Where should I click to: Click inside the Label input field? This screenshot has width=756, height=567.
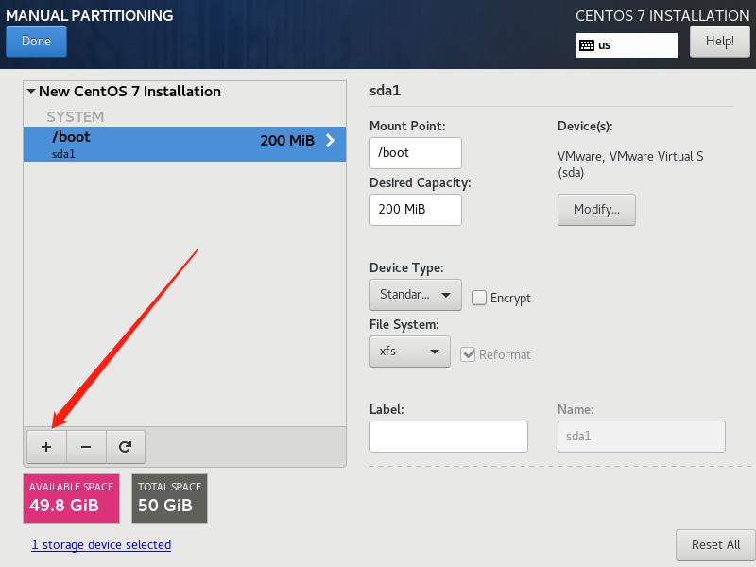[446, 436]
